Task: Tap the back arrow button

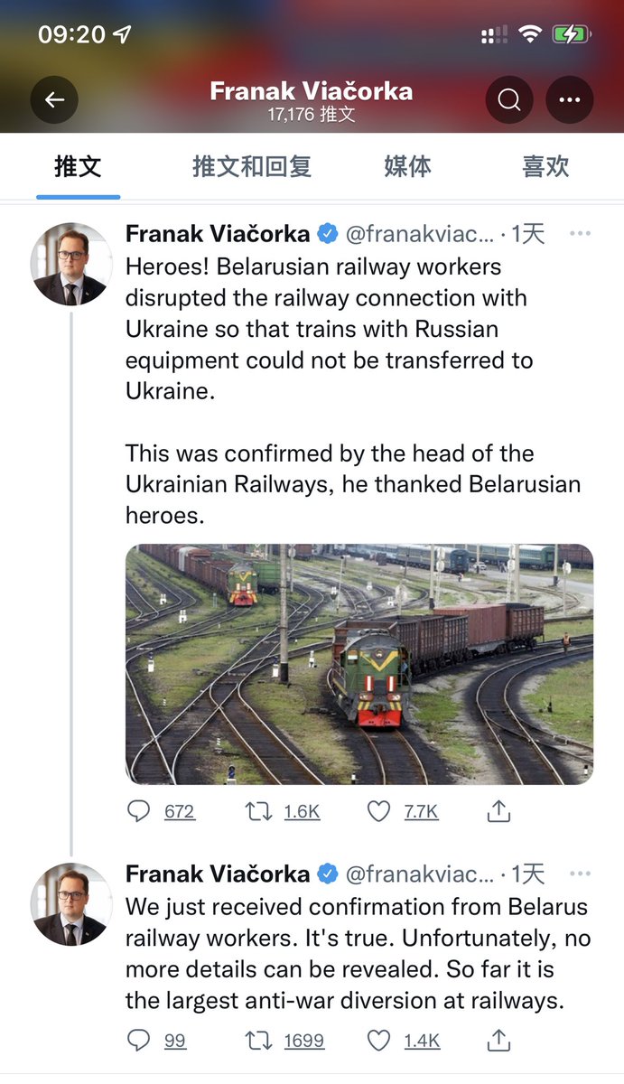Action: [x=54, y=100]
